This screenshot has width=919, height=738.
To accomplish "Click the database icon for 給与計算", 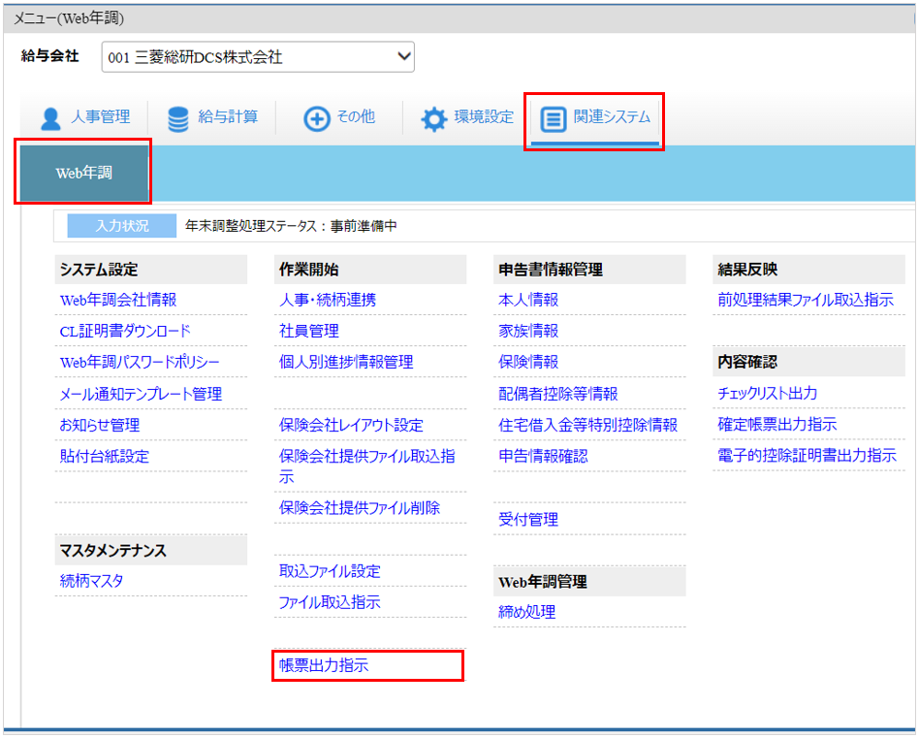I will [x=178, y=119].
